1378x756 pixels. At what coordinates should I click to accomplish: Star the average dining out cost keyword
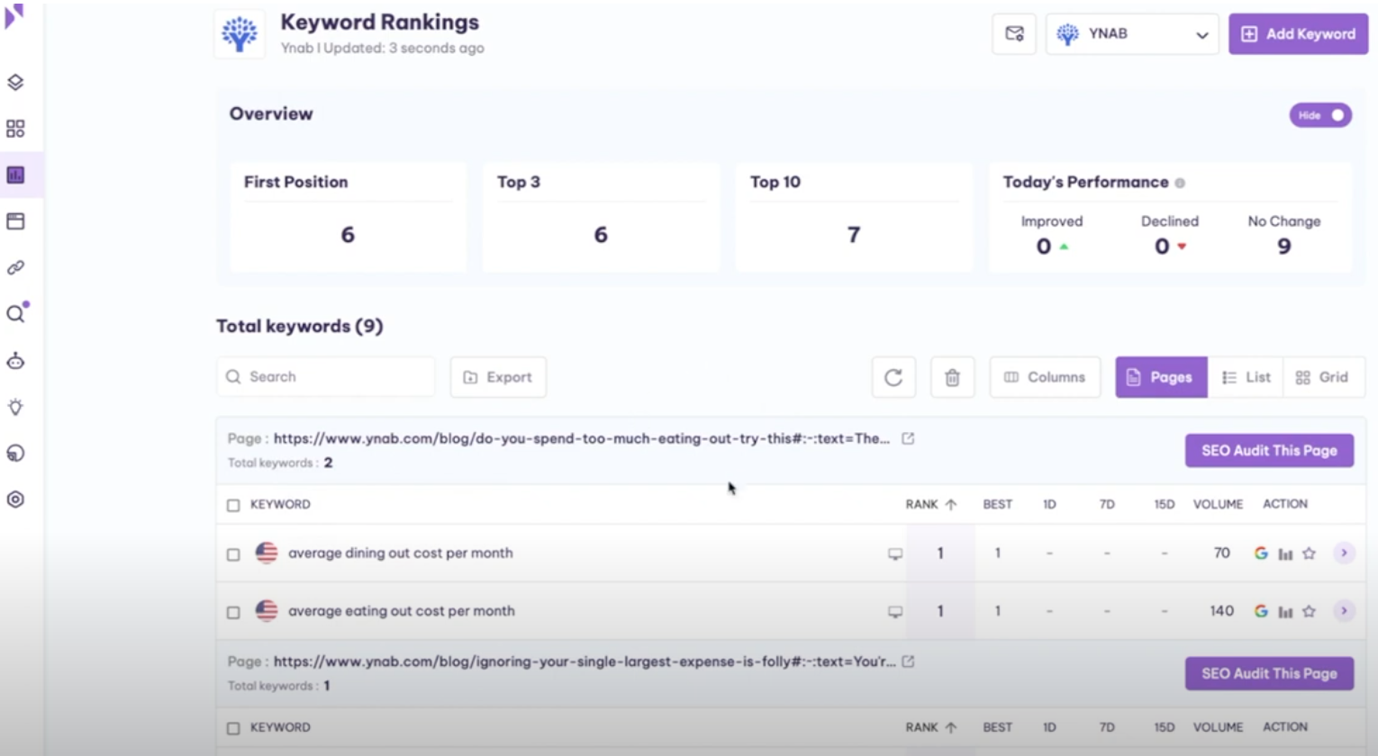tap(1310, 553)
